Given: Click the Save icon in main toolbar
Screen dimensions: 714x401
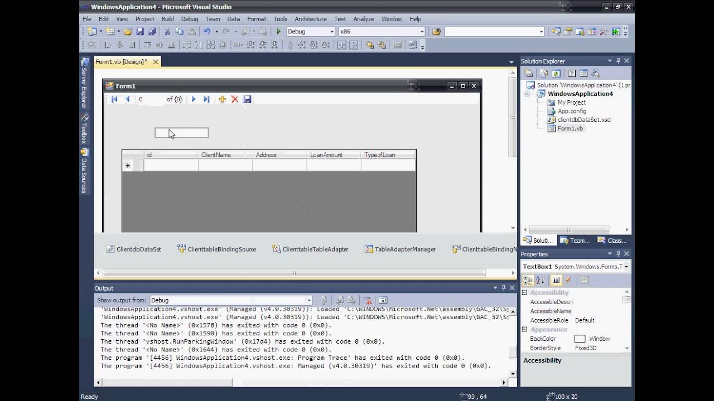Looking at the screenshot, I should pos(140,32).
